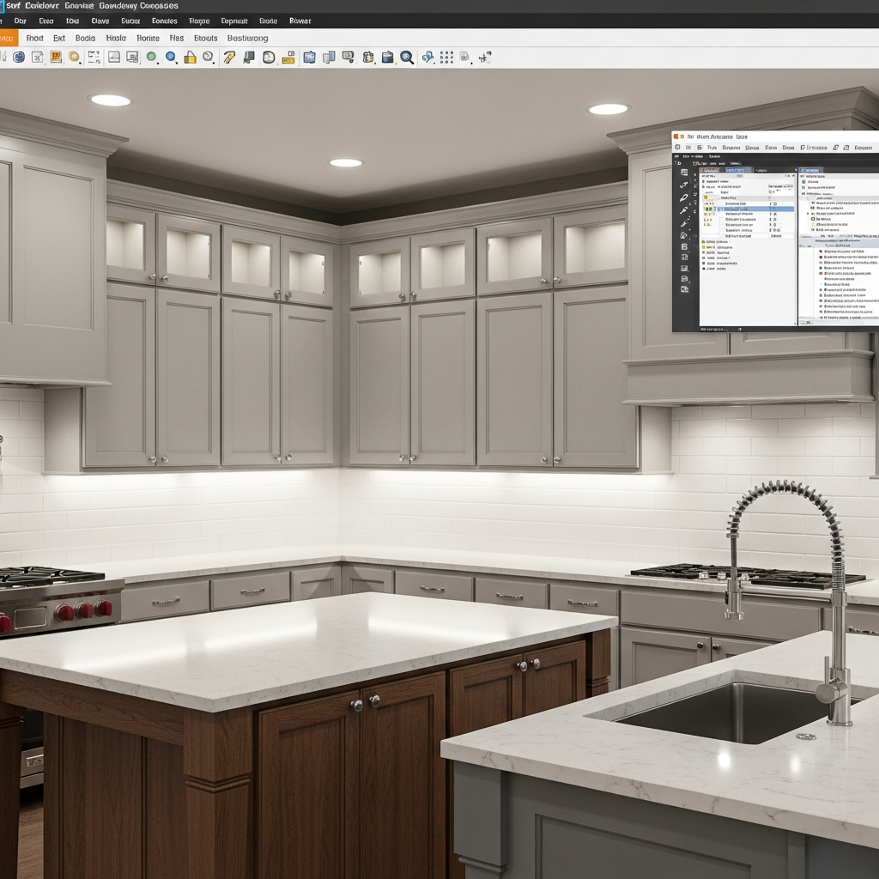Click the yellow padlock toolbar icon
This screenshot has height=879, width=879.
pos(190,58)
